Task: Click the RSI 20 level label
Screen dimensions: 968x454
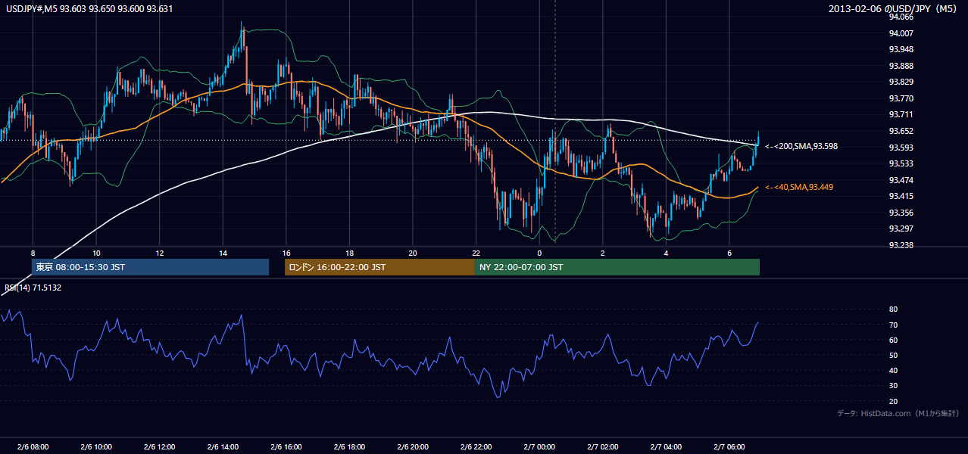Action: [893, 401]
